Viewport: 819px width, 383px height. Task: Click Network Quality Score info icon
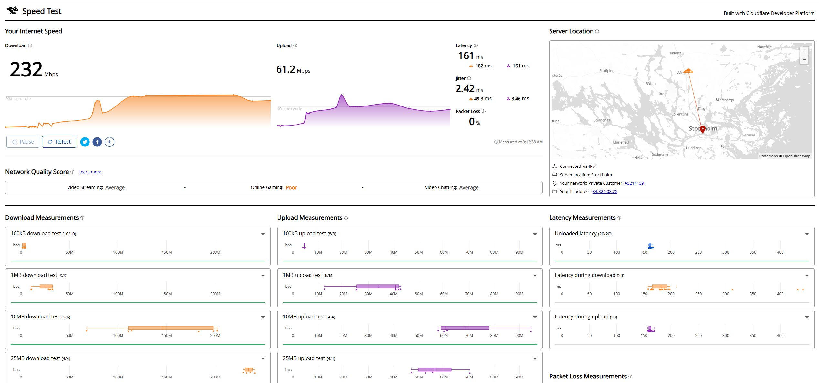pyautogui.click(x=72, y=172)
